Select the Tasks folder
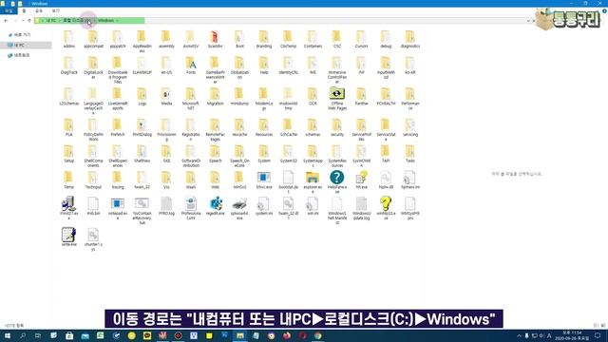The image size is (608, 342). coord(410,154)
